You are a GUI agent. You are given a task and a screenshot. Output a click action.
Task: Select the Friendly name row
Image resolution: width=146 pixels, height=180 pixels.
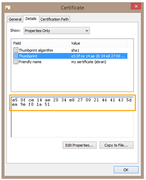[x=70, y=62]
